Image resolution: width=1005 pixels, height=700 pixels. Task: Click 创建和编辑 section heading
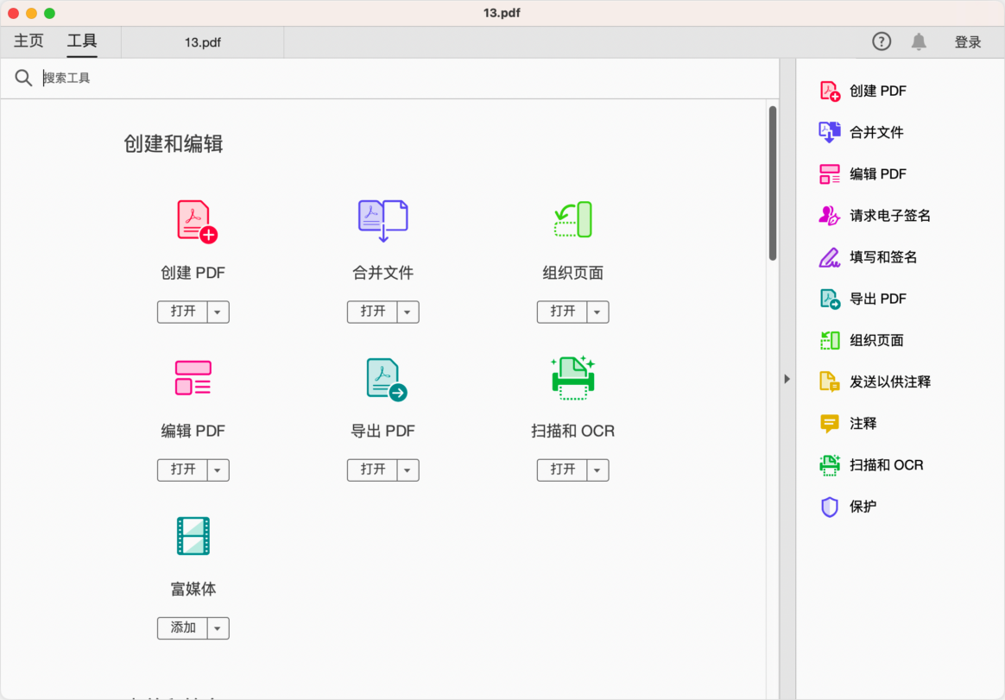pyautogui.click(x=173, y=143)
